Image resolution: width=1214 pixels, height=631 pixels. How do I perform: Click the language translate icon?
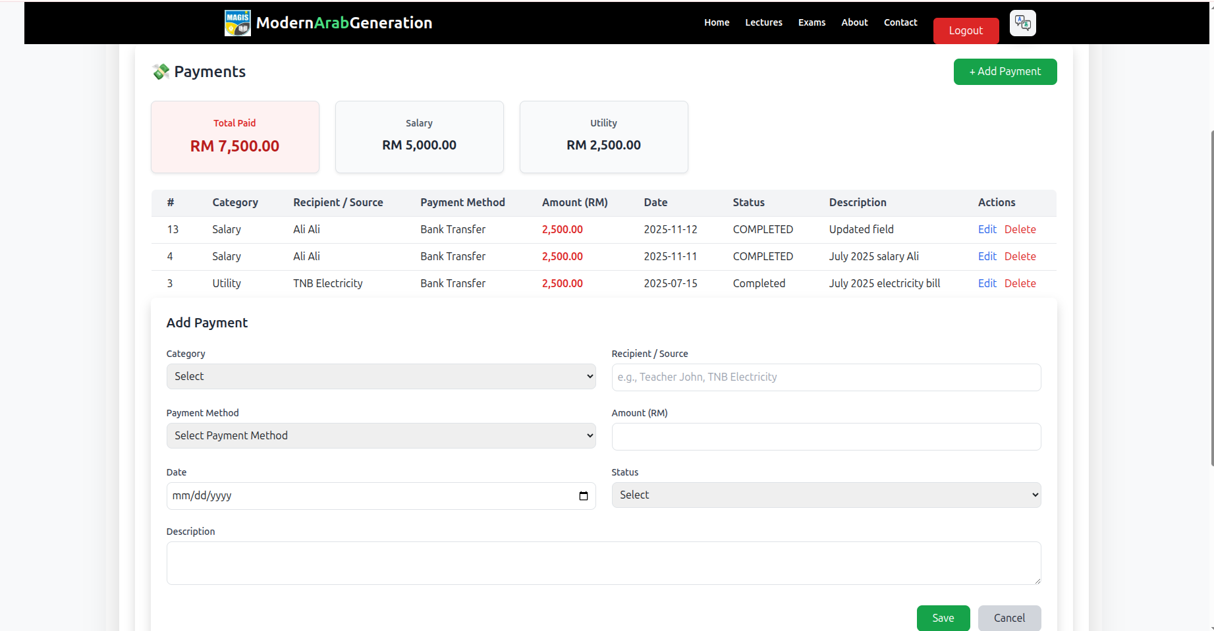1022,23
